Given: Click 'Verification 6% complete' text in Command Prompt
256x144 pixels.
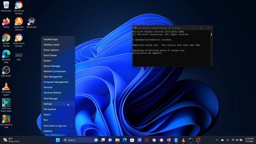Looking at the screenshot, I should click(x=148, y=53).
